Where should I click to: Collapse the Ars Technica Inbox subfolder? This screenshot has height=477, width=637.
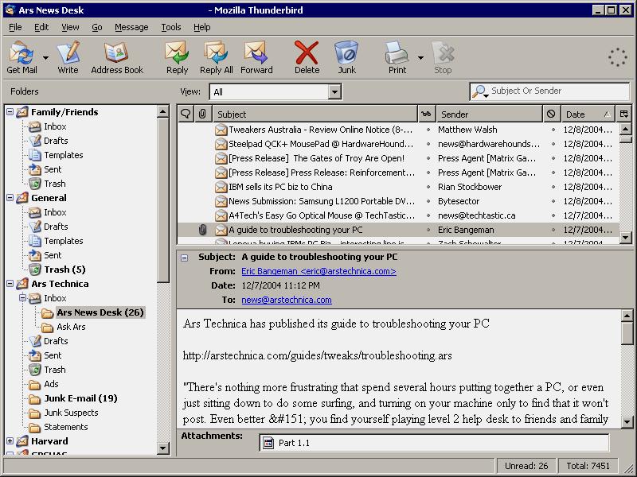(x=23, y=298)
